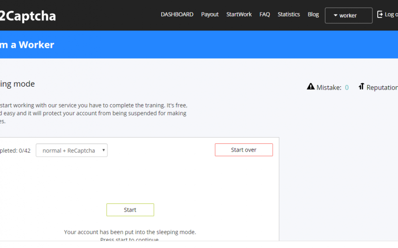Click the training mode section heading
Screen dimensions: 398x248
(17, 84)
